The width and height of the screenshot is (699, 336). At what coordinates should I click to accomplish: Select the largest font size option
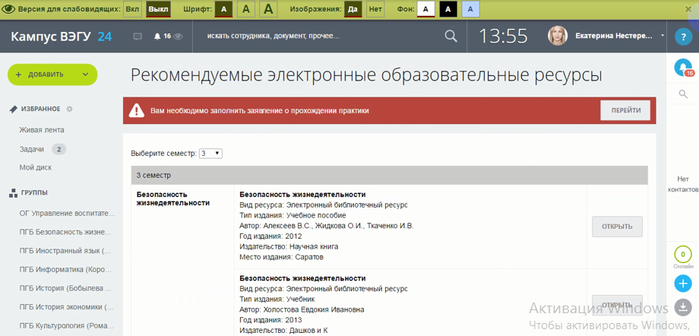[270, 9]
